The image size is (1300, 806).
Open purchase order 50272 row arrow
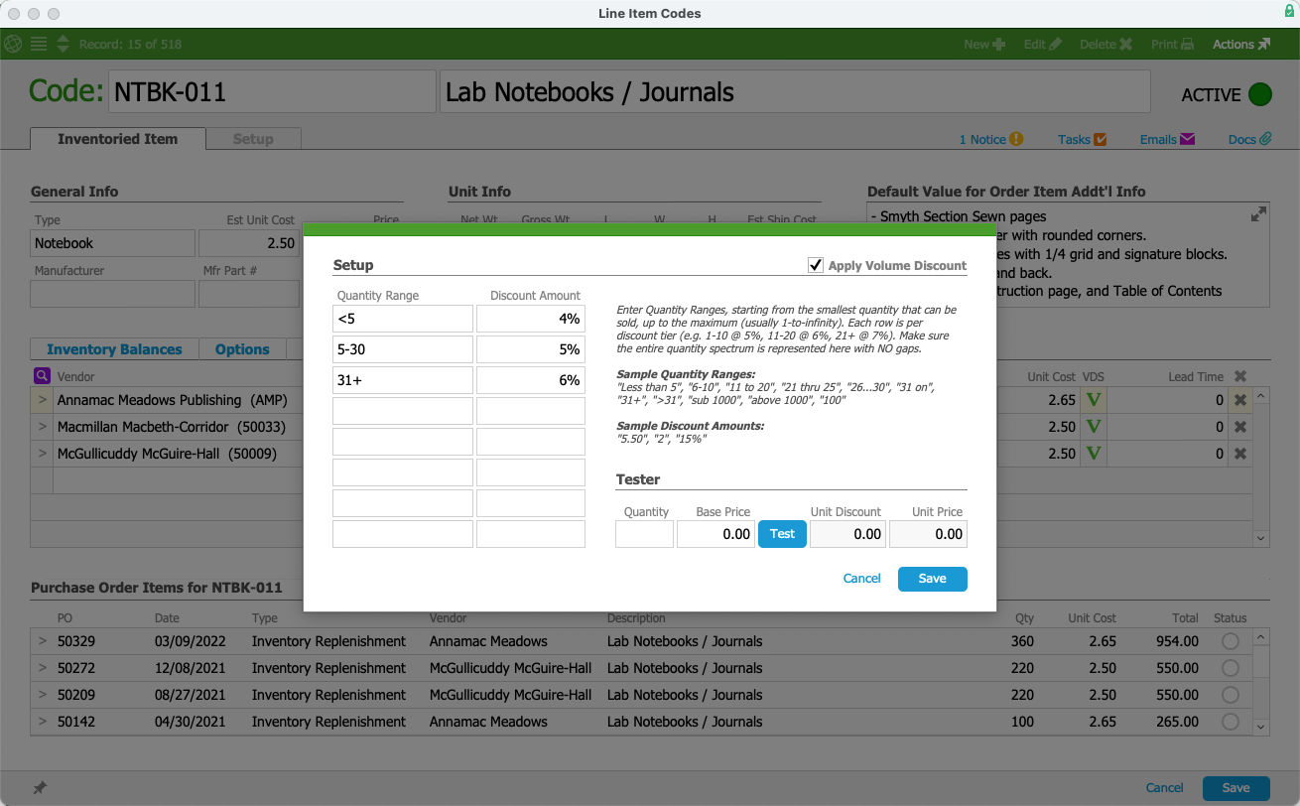pos(42,668)
